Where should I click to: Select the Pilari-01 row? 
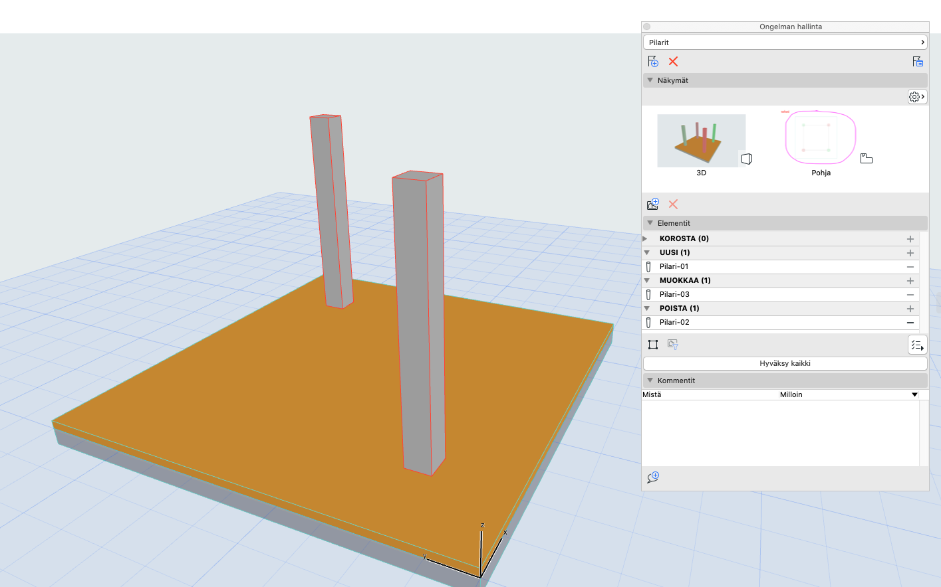click(781, 266)
